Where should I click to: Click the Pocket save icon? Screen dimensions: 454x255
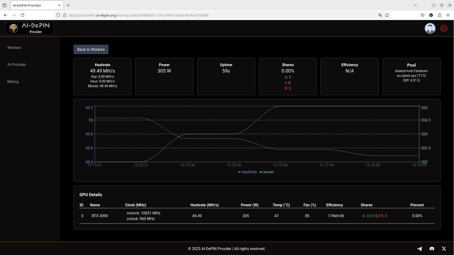(423, 15)
